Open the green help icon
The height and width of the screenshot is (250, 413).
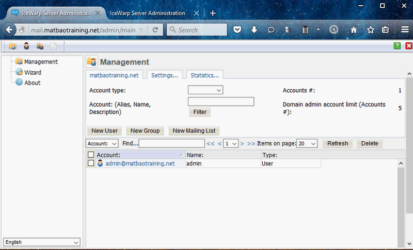(397, 46)
